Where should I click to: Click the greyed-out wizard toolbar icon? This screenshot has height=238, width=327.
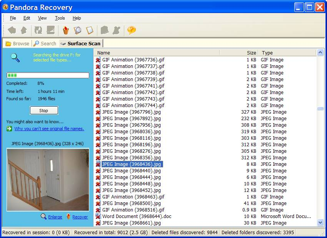(117, 30)
